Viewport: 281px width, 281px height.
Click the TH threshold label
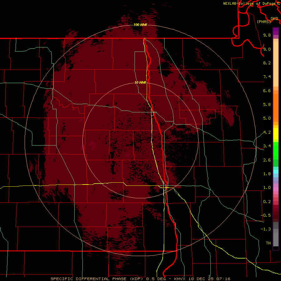[x=268, y=243]
